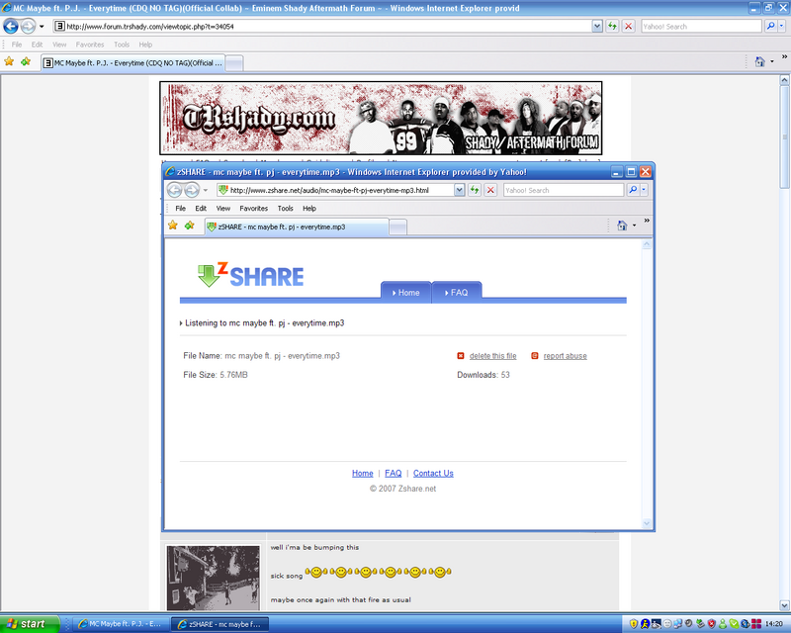Open the Home tab on the zSHARE page
The height and width of the screenshot is (633, 791).
(406, 293)
